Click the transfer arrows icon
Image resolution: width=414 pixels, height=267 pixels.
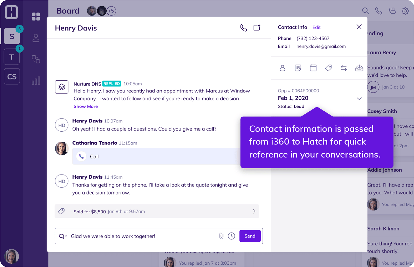344,68
